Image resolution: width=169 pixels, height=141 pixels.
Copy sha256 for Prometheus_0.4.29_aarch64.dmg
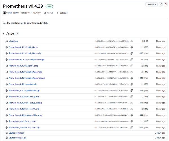coord(131,66)
